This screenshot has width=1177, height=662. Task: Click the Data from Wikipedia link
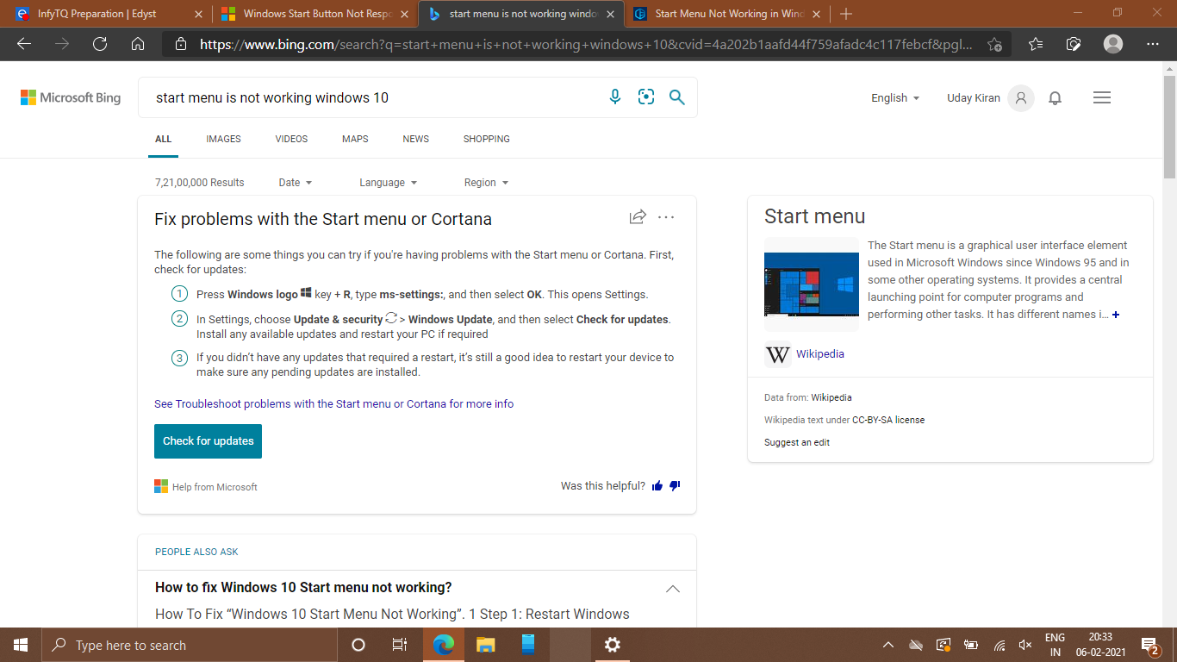pos(831,397)
